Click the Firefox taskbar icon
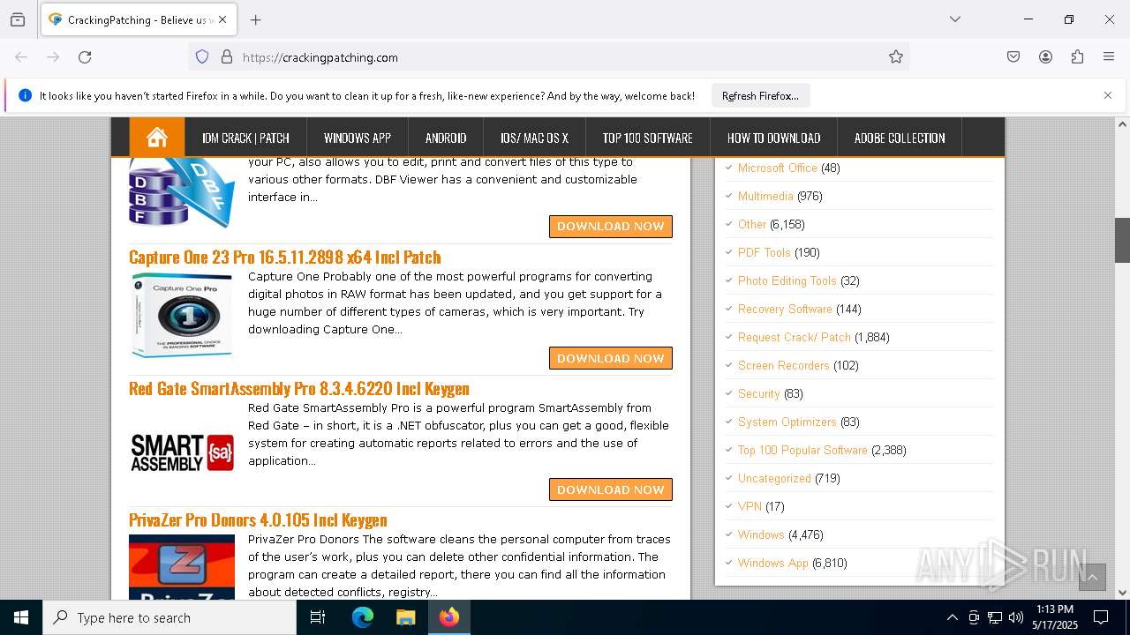Image resolution: width=1130 pixels, height=635 pixels. (449, 617)
